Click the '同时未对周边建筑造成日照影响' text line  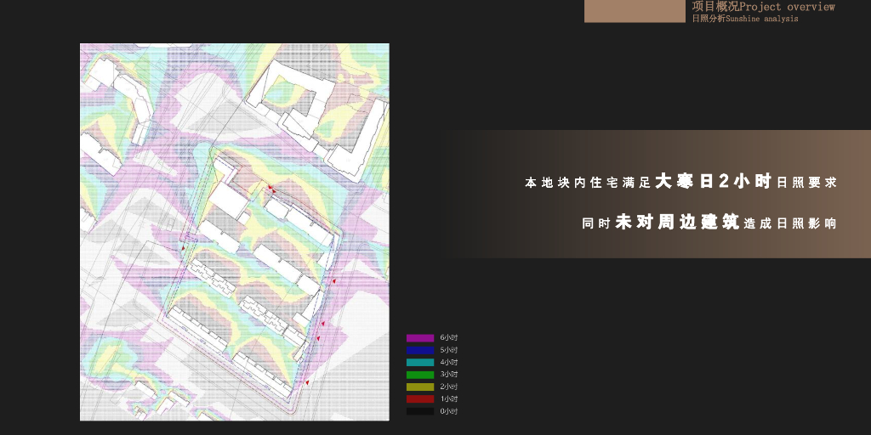pos(709,223)
